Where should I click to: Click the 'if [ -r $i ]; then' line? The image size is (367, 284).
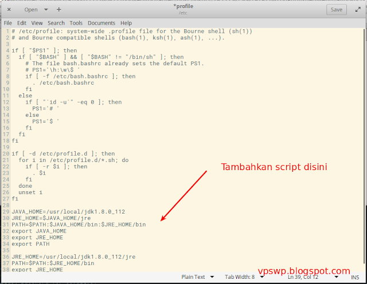click(x=56, y=167)
